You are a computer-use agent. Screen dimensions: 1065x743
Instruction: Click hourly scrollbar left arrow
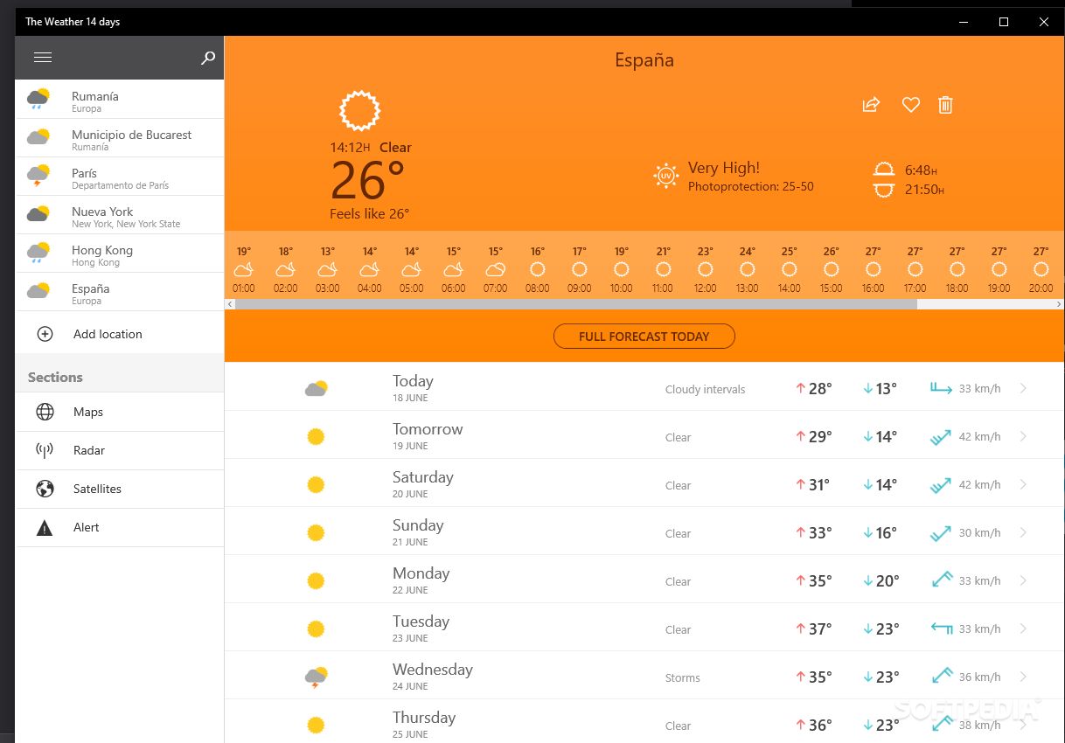tap(230, 304)
